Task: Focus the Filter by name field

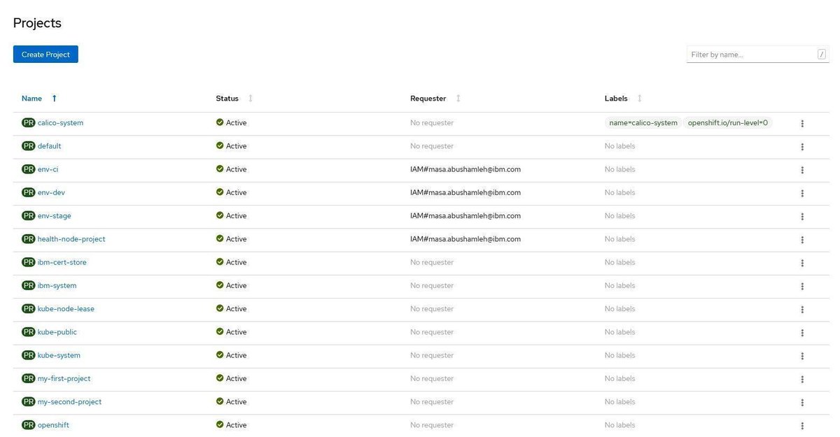Action: pyautogui.click(x=757, y=55)
